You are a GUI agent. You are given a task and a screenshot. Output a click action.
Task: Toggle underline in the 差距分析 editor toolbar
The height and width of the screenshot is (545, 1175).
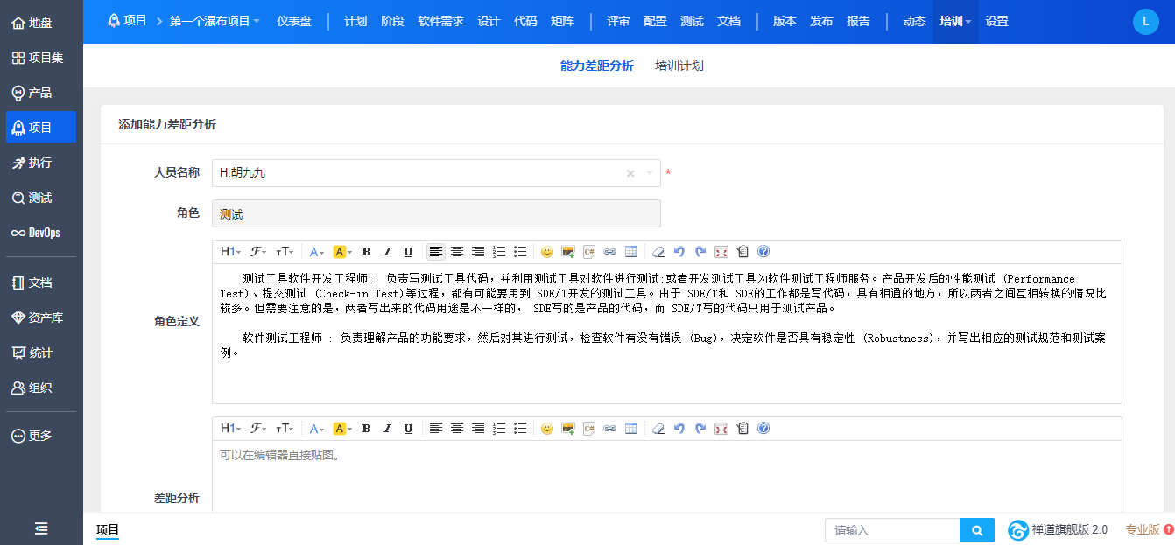click(x=408, y=429)
